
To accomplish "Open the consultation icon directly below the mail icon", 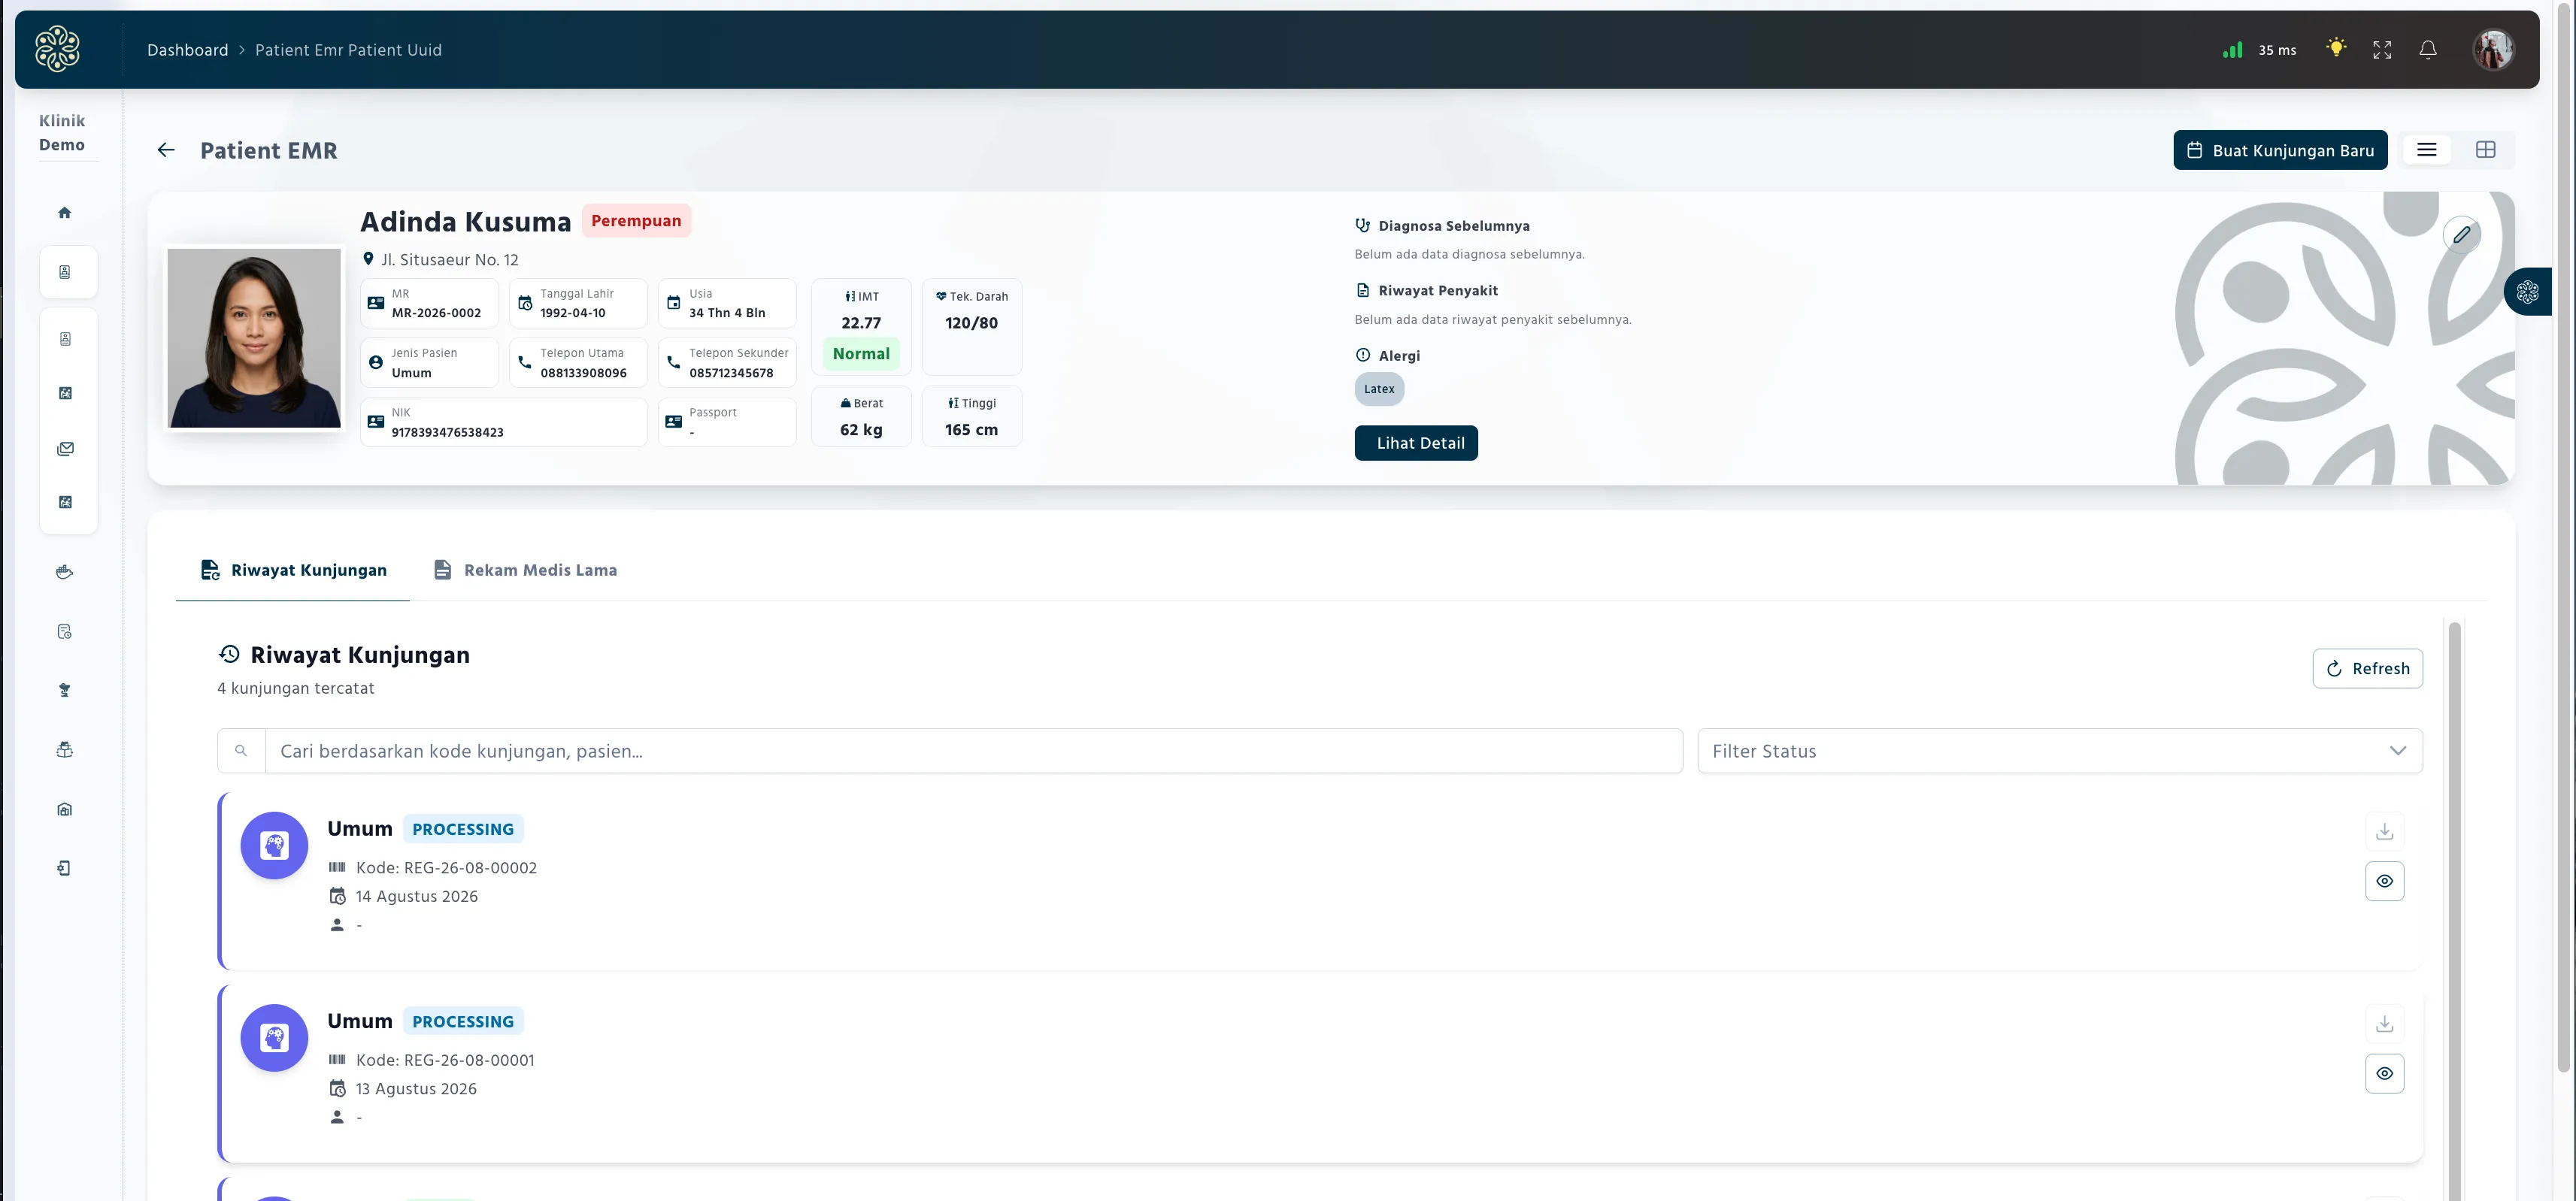I will (x=65, y=503).
